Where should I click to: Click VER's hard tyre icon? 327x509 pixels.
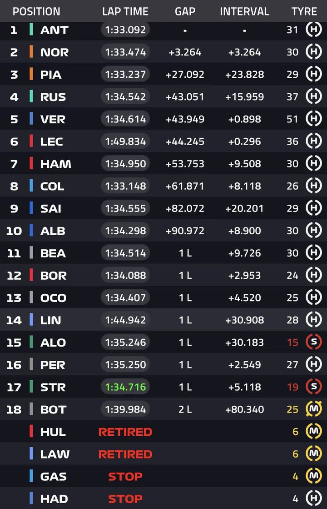point(314,119)
